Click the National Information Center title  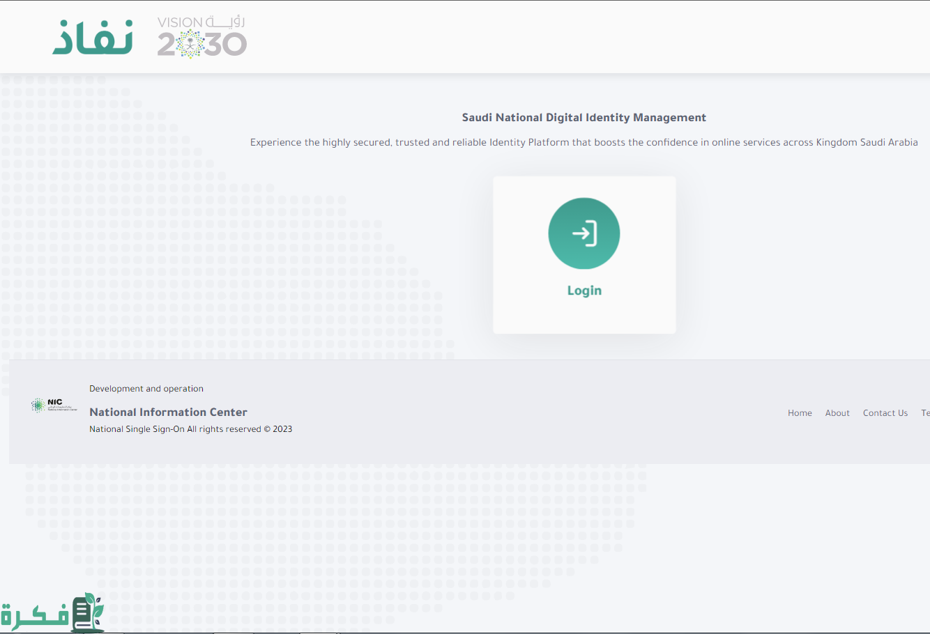[168, 412]
